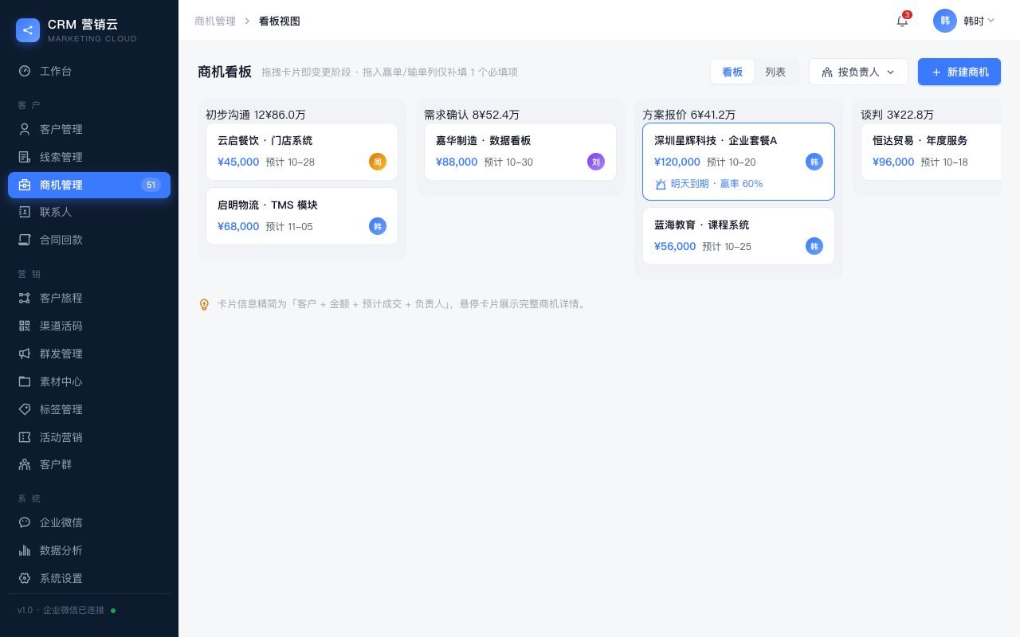Click the 合同回款 icon
1020x637 pixels.
(25, 240)
